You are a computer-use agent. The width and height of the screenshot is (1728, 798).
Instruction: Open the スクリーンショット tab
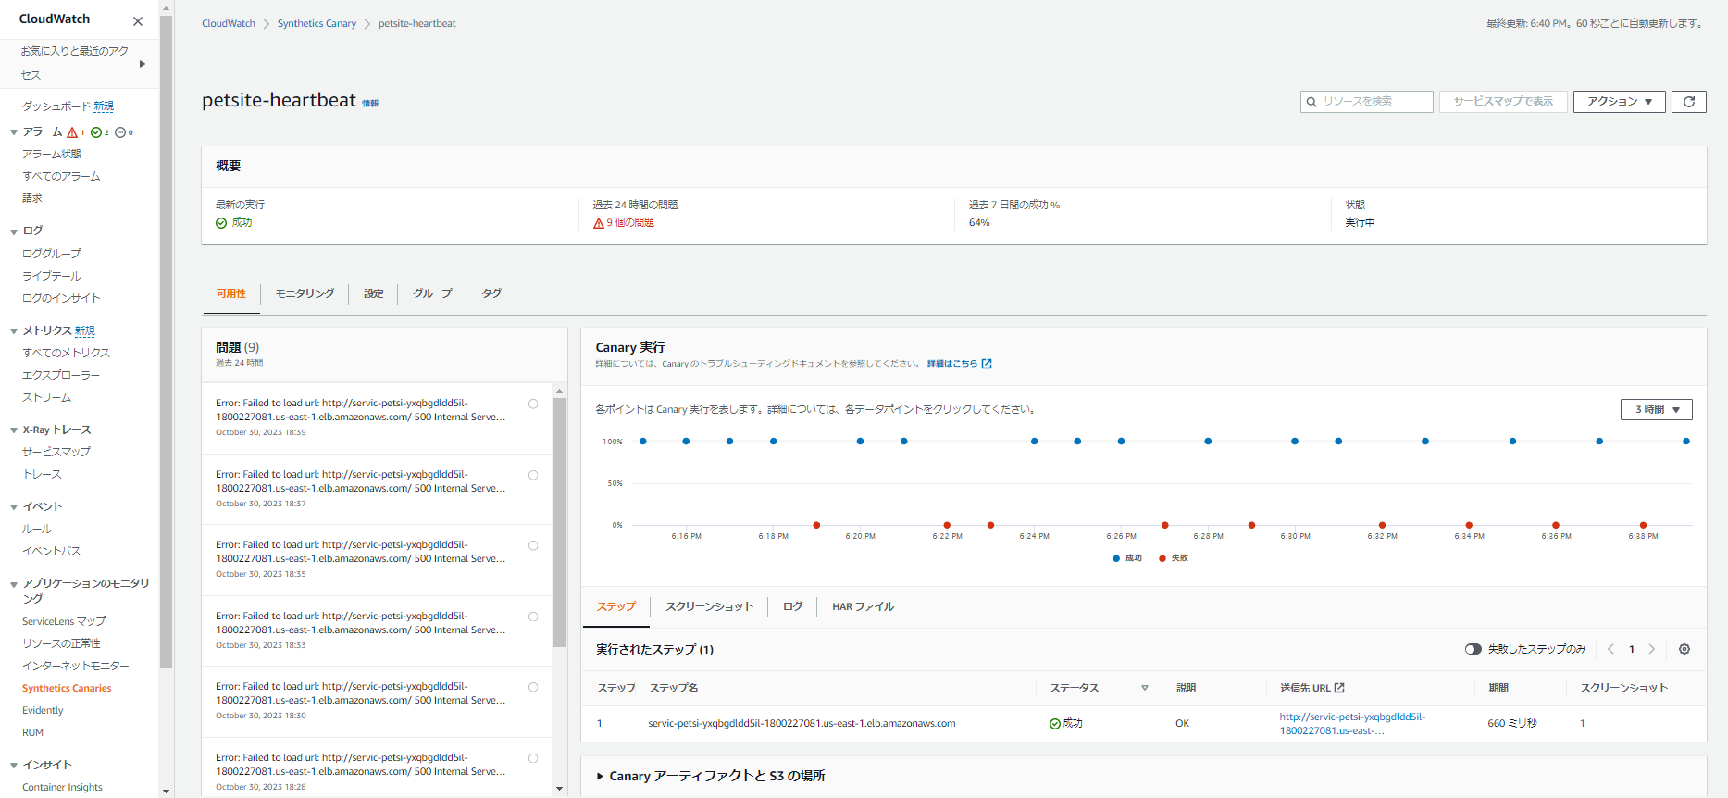click(x=709, y=606)
